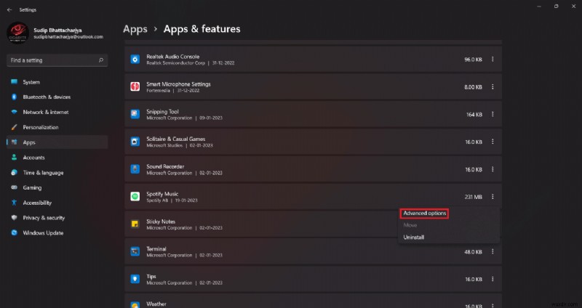Click the Windows Update icon
The height and width of the screenshot is (308, 582).
[14, 232]
